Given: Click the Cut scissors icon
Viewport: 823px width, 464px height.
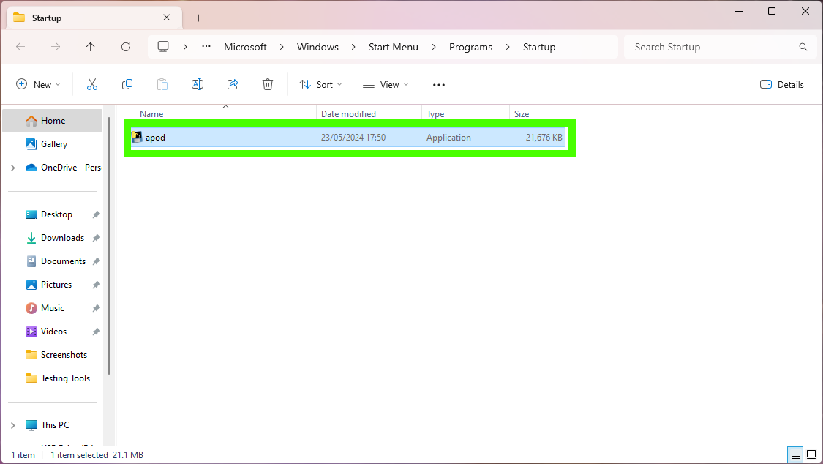Looking at the screenshot, I should pyautogui.click(x=92, y=84).
